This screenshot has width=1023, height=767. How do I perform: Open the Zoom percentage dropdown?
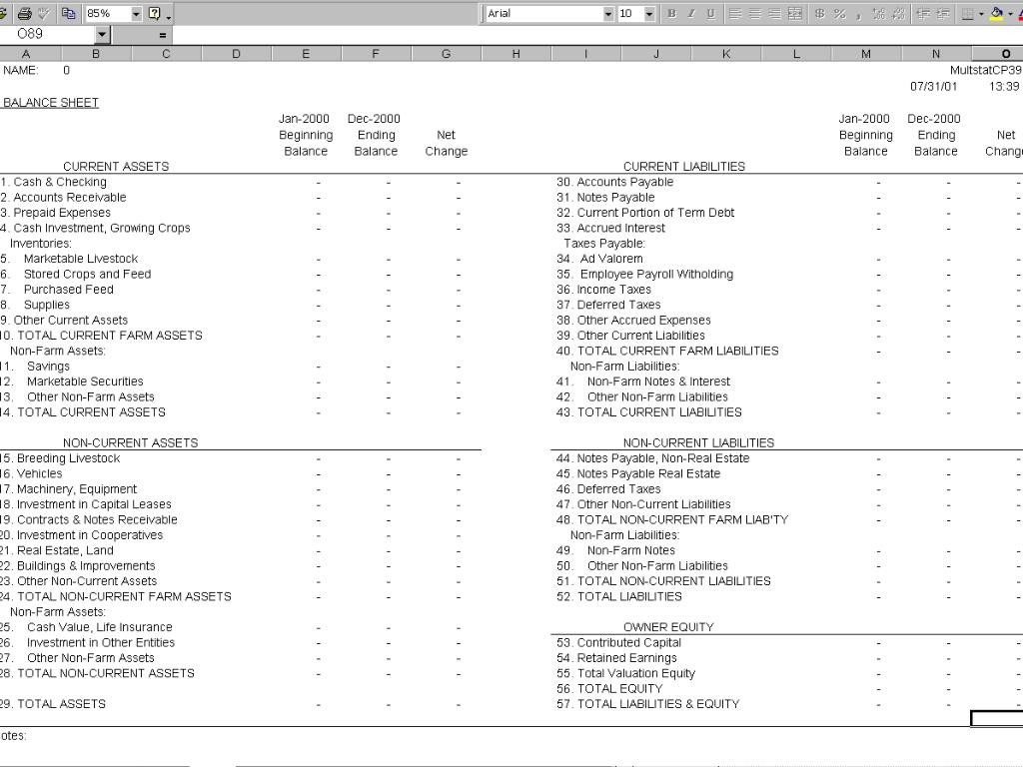point(136,13)
